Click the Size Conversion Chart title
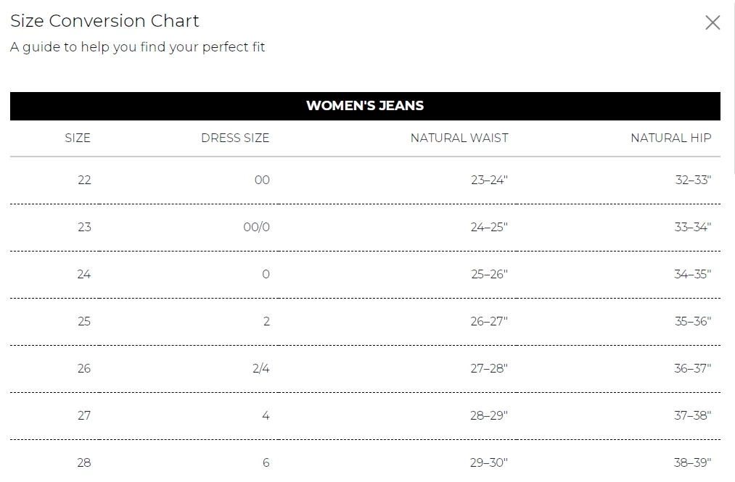 click(104, 21)
